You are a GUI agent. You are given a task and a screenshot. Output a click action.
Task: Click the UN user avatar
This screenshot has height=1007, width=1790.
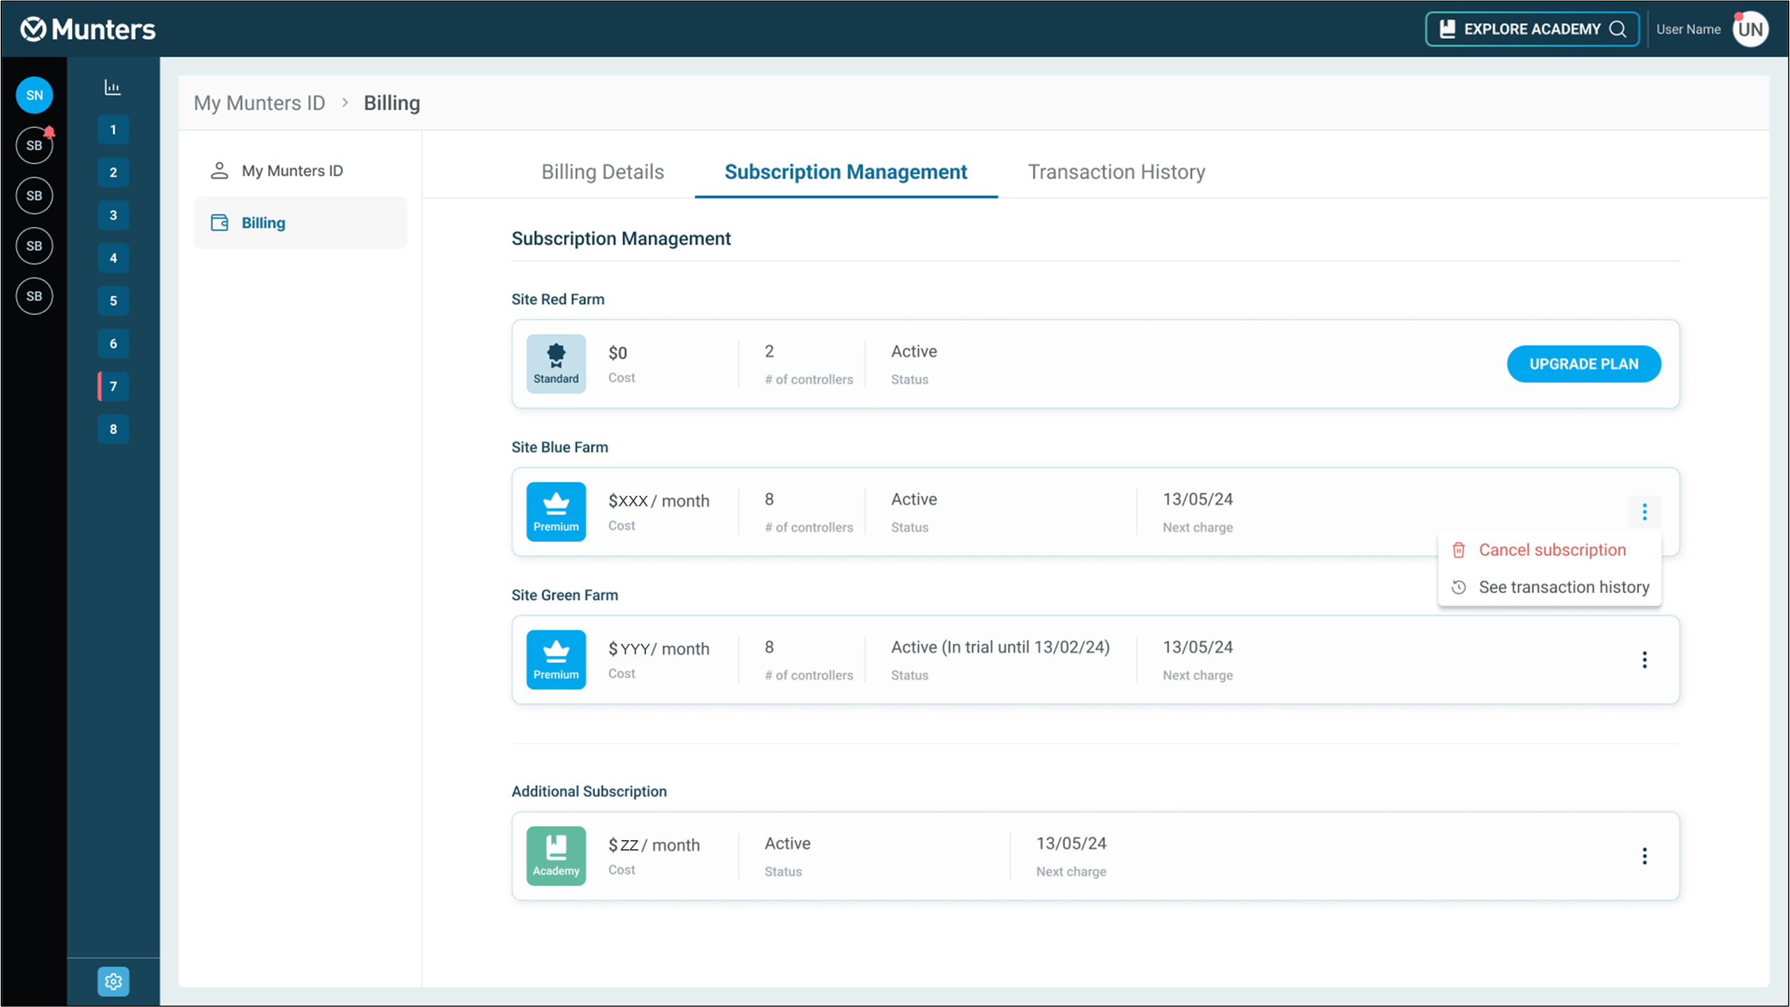(x=1750, y=29)
